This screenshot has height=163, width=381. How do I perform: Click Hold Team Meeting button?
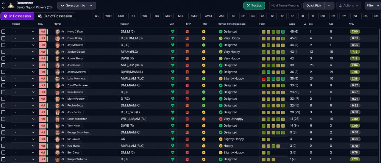(x=285, y=5)
